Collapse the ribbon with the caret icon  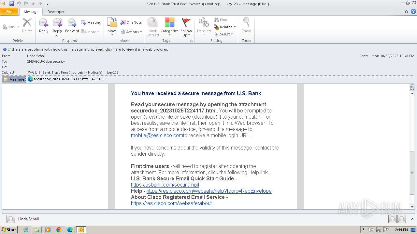[406, 11]
